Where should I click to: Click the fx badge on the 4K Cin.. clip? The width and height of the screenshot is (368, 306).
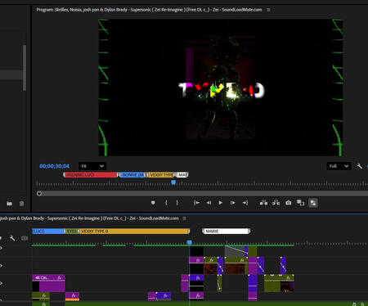[x=60, y=277]
